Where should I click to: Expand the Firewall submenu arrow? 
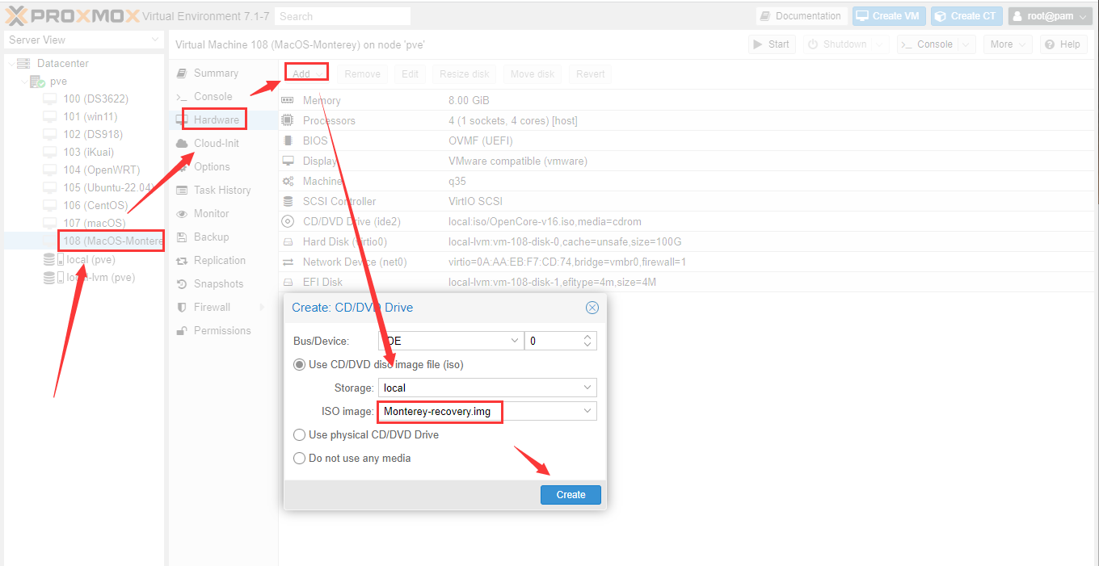262,308
